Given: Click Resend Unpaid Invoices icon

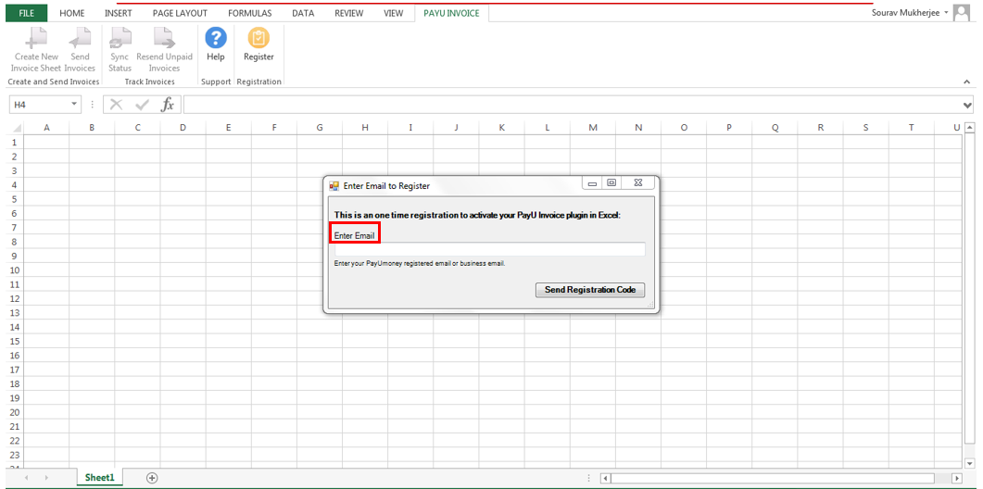Looking at the screenshot, I should click(x=164, y=38).
